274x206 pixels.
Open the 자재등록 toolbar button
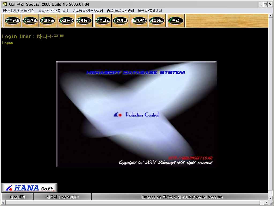point(66,21)
